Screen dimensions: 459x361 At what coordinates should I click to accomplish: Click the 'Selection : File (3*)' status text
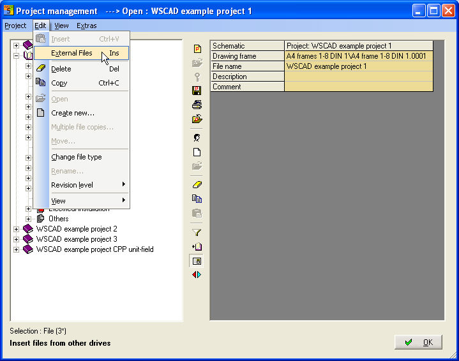click(x=38, y=331)
